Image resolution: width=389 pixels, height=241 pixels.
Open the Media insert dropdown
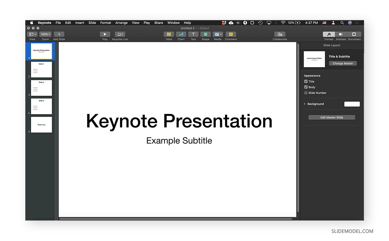218,35
